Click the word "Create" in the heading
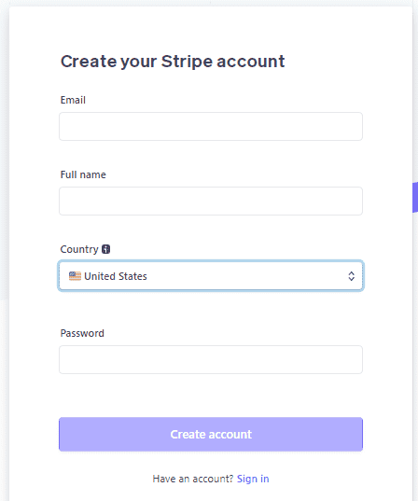Image resolution: width=418 pixels, height=501 pixels. pyautogui.click(x=89, y=62)
